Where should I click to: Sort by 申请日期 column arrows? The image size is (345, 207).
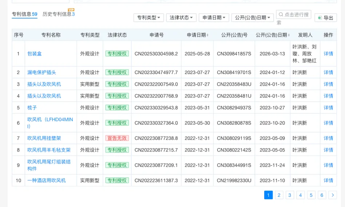click(207, 35)
